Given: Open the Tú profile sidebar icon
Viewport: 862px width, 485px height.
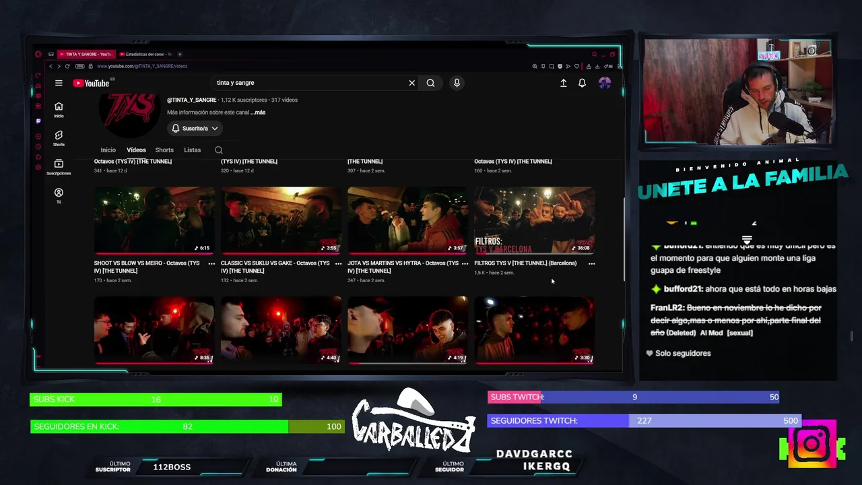Looking at the screenshot, I should pyautogui.click(x=59, y=195).
